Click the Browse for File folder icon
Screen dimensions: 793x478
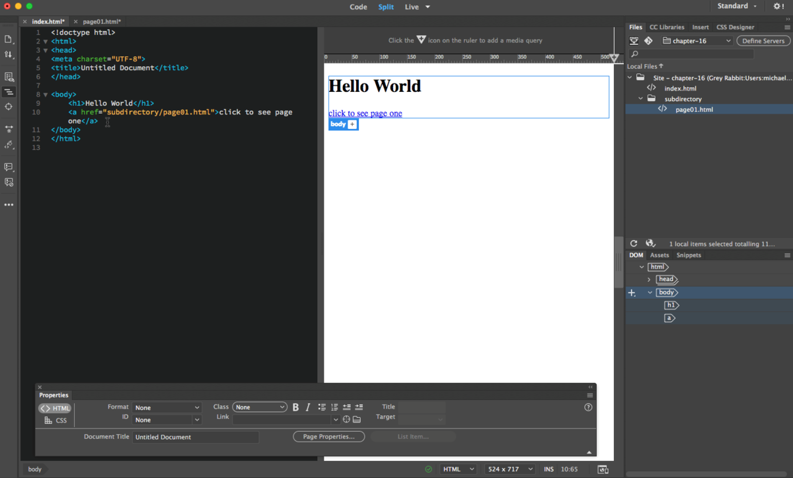[x=357, y=420]
